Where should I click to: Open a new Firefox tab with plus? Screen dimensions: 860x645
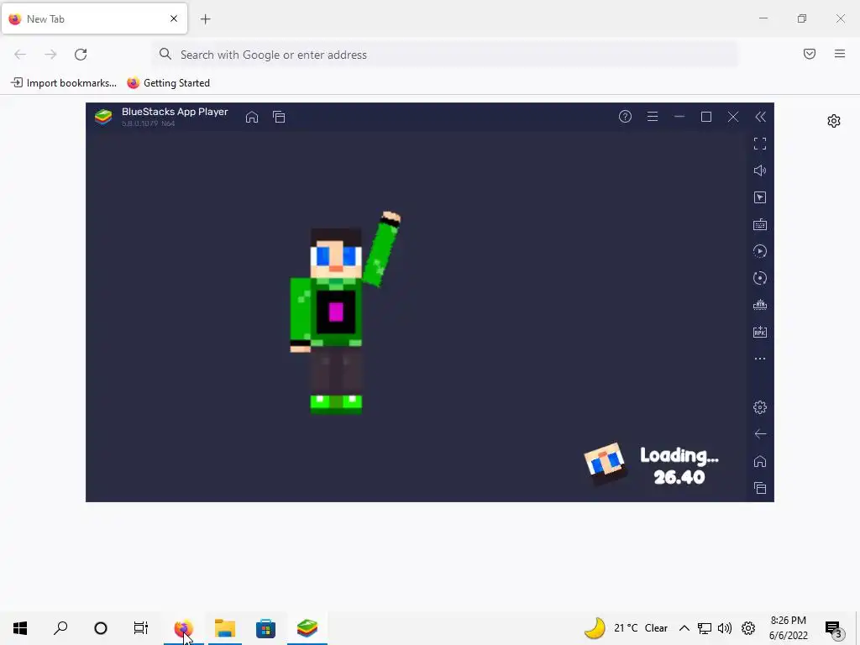click(x=205, y=19)
